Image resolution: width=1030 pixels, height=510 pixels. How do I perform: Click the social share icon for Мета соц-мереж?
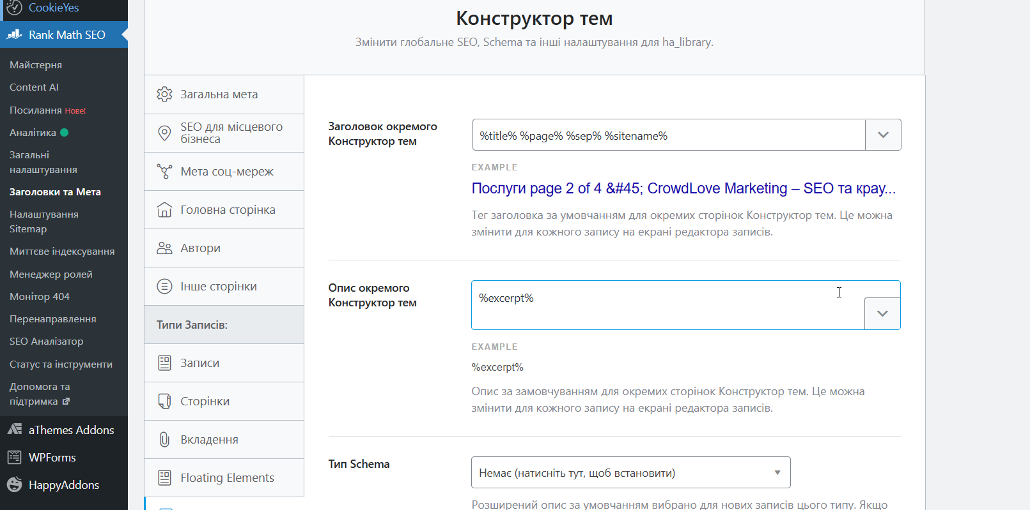point(164,171)
